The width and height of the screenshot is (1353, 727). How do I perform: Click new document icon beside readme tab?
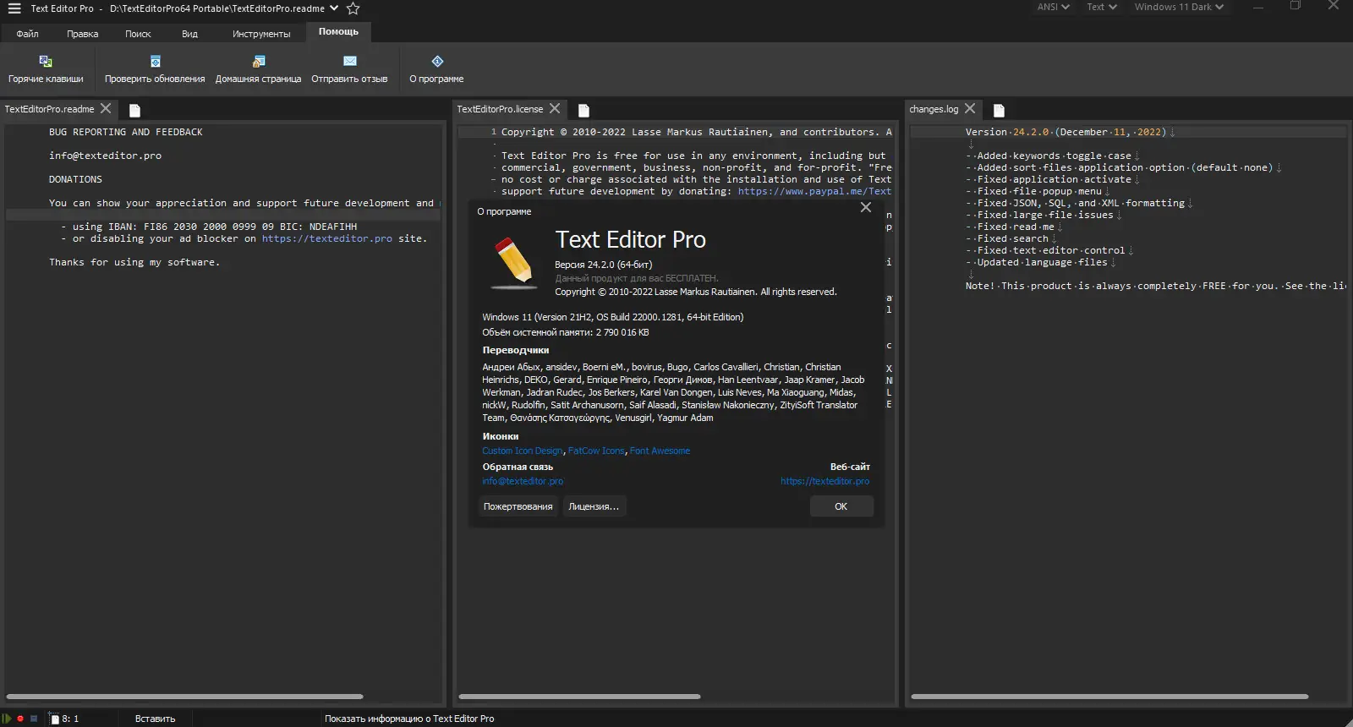point(134,110)
